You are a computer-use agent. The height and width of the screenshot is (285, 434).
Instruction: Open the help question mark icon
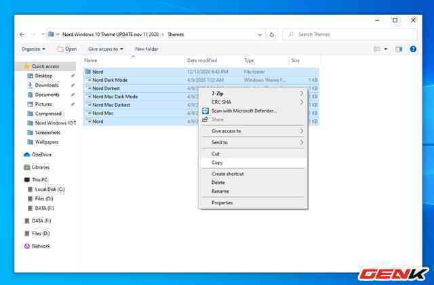pos(413,49)
